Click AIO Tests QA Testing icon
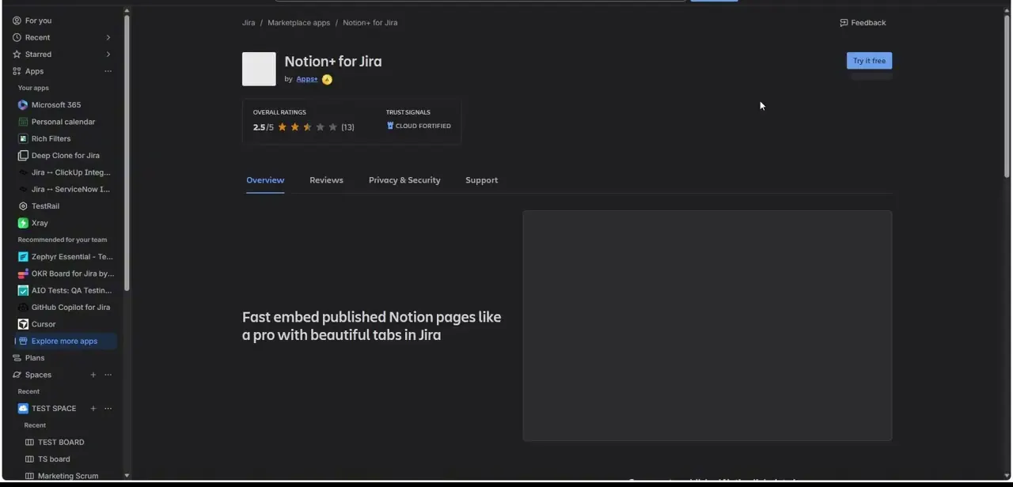This screenshot has height=487, width=1013. (23, 290)
